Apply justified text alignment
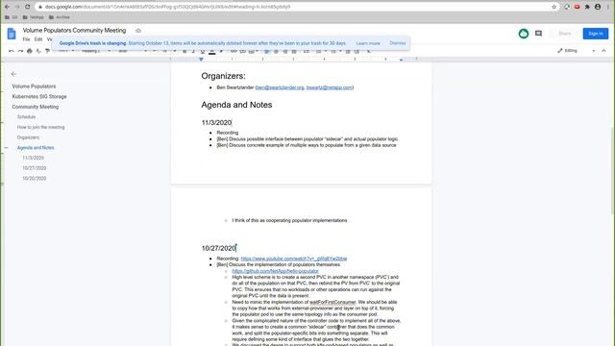This screenshot has height=346, width=615. [x=294, y=51]
